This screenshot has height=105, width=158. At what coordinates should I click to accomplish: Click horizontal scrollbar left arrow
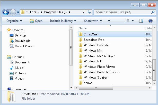coord(76,88)
